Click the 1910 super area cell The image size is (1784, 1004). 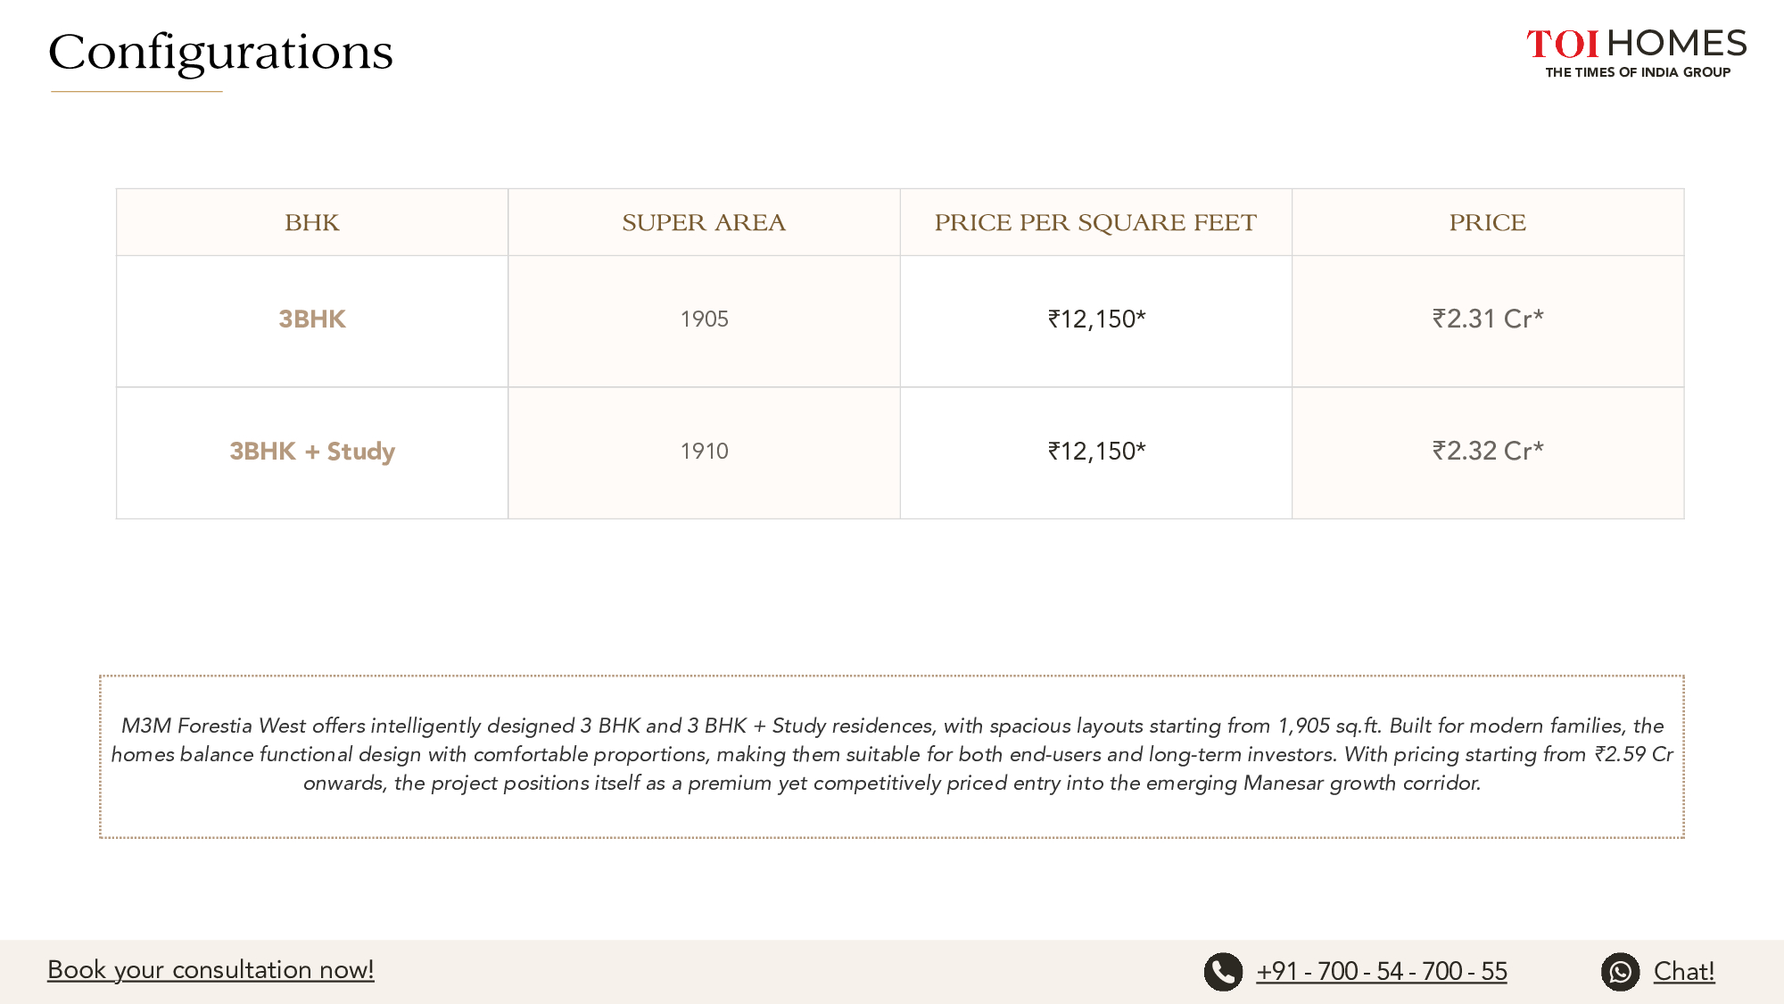[x=704, y=451]
